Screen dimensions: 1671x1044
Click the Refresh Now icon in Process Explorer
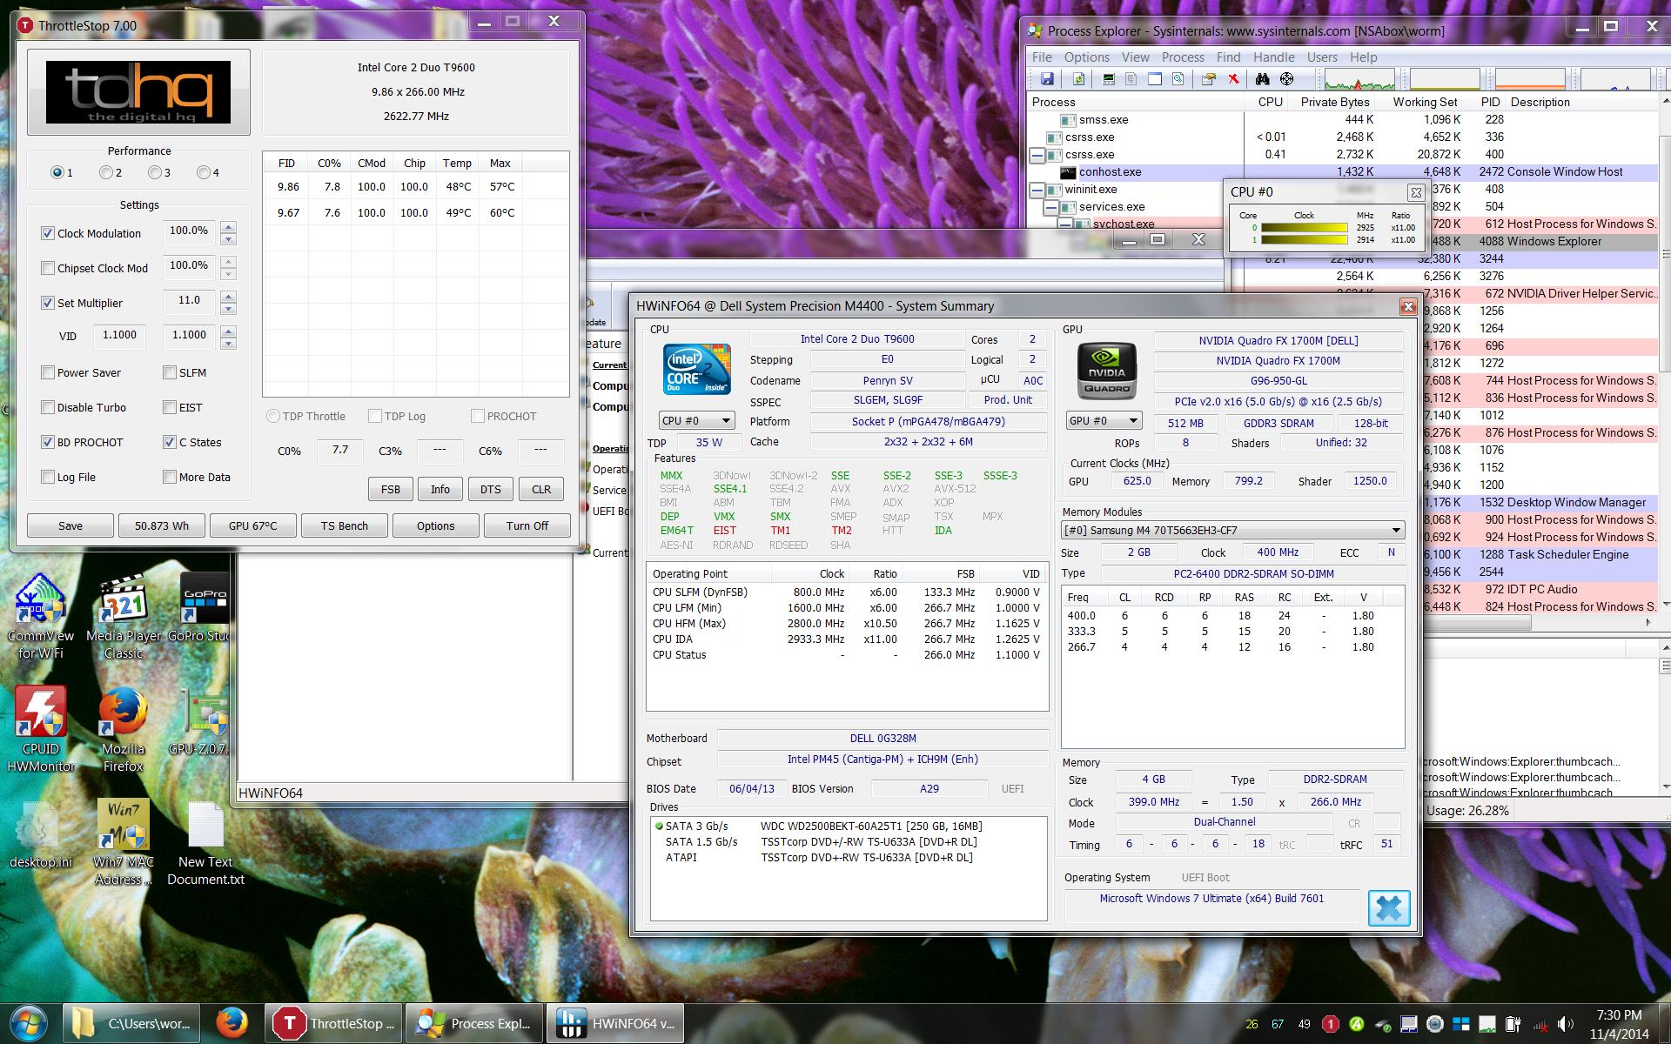coord(1078,79)
